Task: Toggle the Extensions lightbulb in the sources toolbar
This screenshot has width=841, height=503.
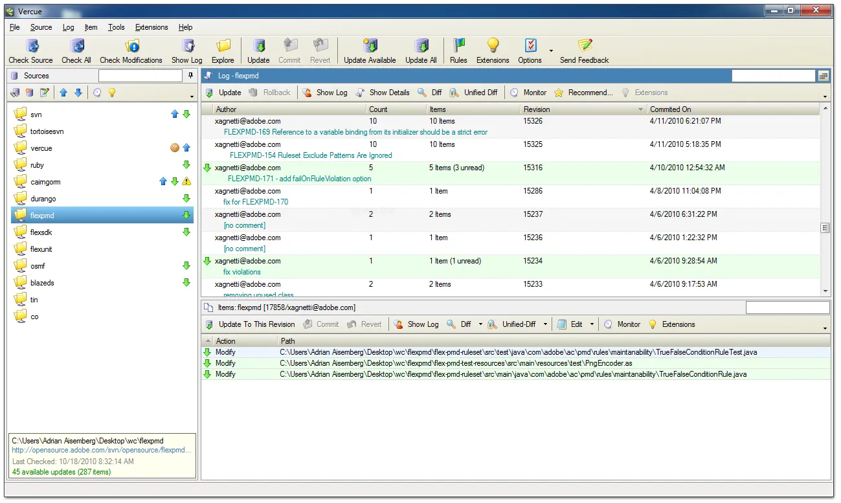Action: (111, 93)
